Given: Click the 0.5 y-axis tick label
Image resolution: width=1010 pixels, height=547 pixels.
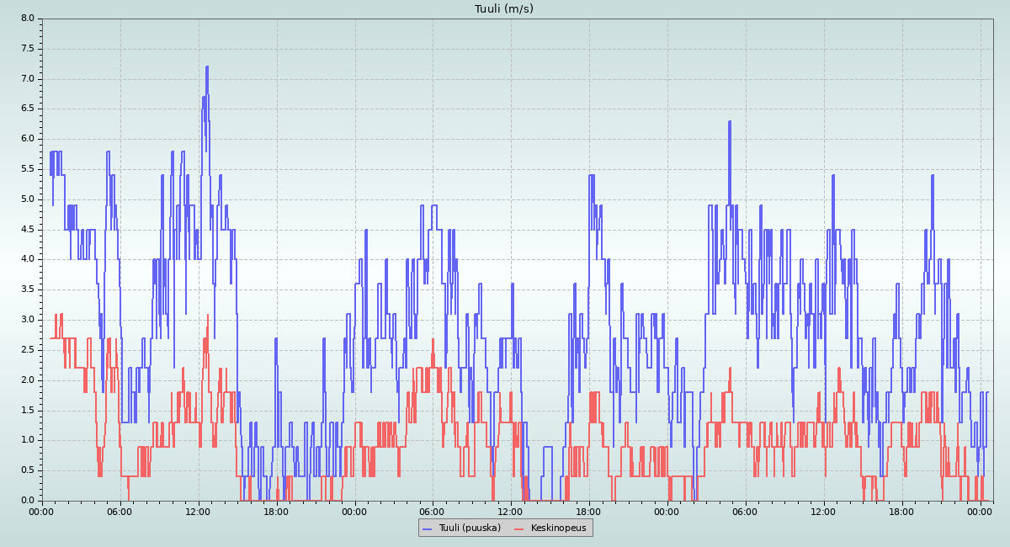Looking at the screenshot, I should point(28,470).
